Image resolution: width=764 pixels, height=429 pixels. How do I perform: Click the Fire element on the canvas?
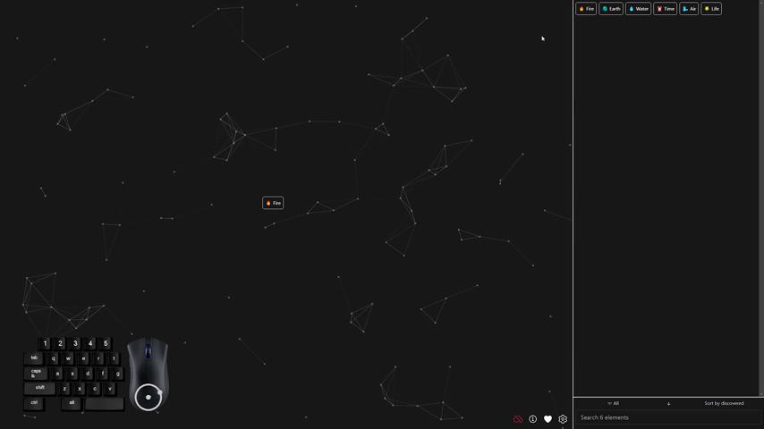[273, 203]
